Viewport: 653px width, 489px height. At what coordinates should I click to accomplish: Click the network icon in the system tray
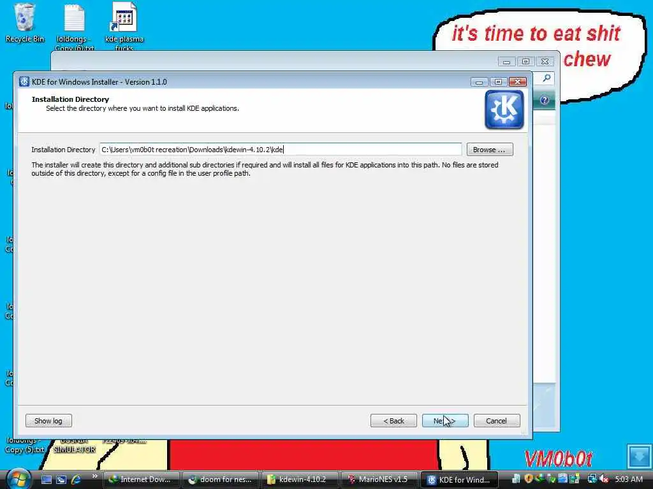click(x=592, y=479)
